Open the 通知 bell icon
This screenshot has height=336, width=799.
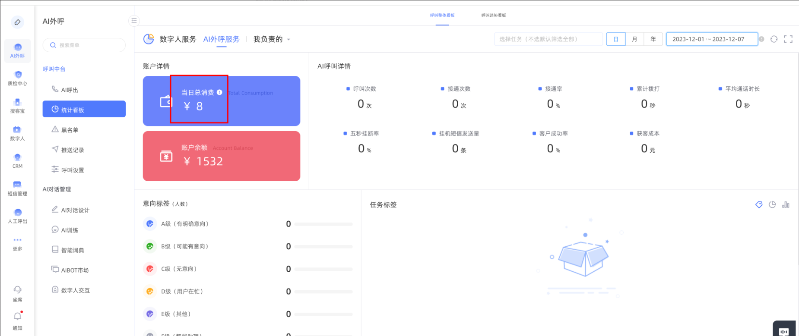(x=17, y=317)
